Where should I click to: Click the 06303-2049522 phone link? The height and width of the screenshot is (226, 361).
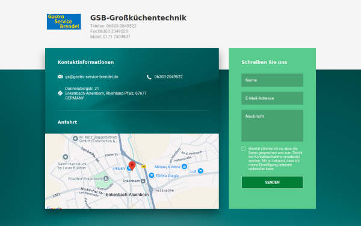[x=168, y=77]
